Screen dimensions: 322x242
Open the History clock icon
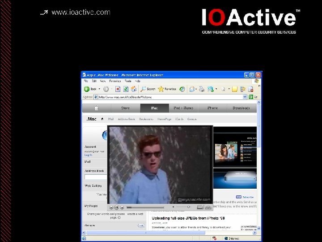tap(182, 89)
